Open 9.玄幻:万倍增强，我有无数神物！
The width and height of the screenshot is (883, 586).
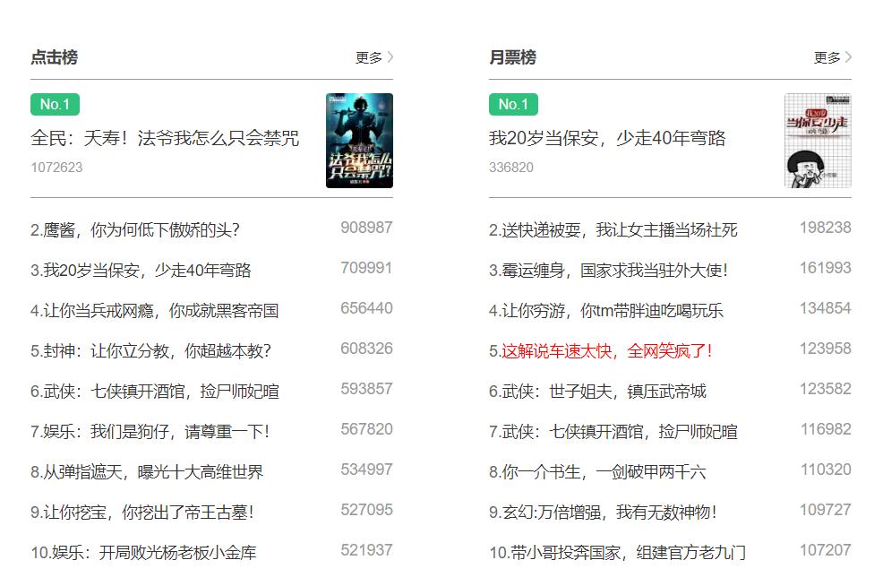click(603, 513)
